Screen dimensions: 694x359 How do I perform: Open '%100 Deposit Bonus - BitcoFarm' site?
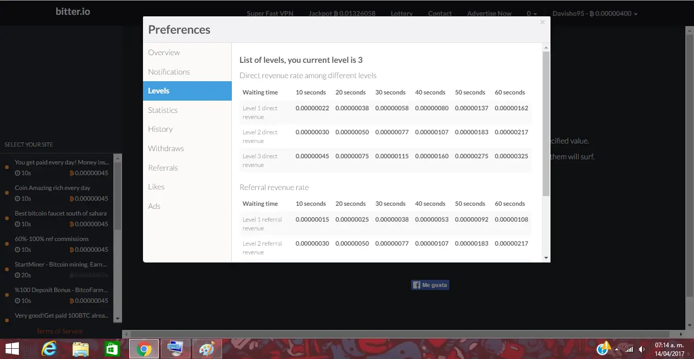pos(61,290)
